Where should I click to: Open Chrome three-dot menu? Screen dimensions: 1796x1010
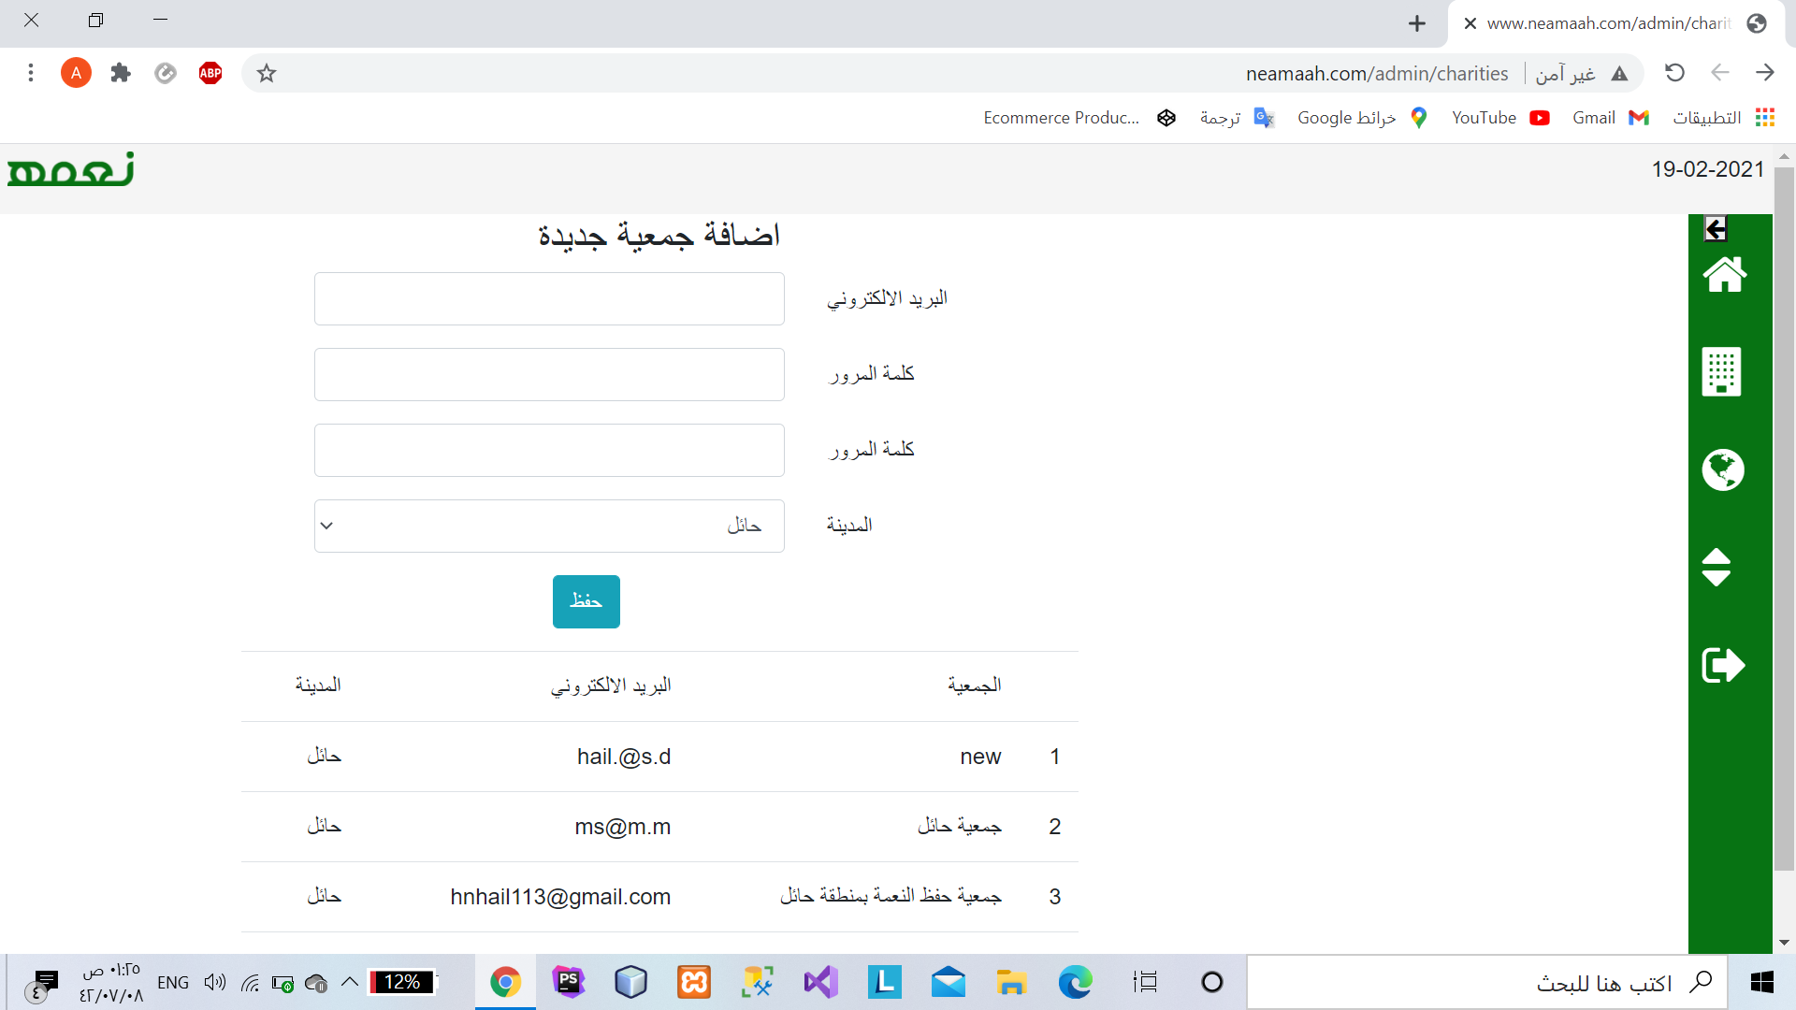pyautogui.click(x=31, y=73)
